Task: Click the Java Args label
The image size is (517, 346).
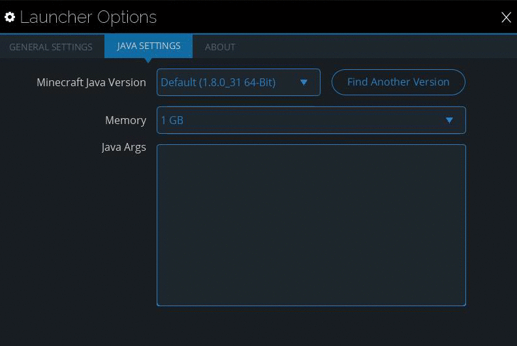Action: 123,147
